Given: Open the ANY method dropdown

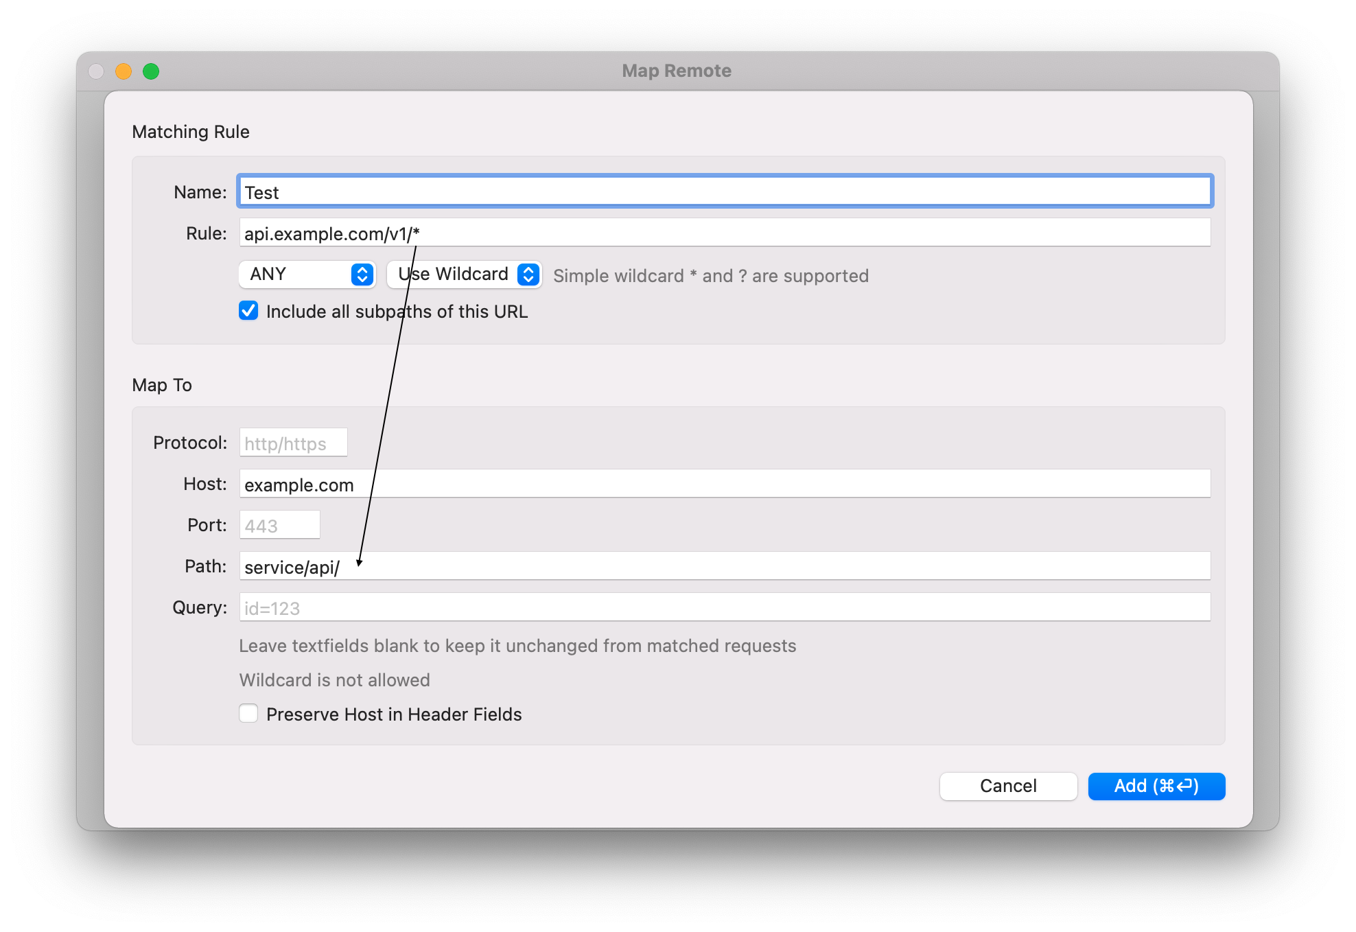Looking at the screenshot, I should coord(307,275).
